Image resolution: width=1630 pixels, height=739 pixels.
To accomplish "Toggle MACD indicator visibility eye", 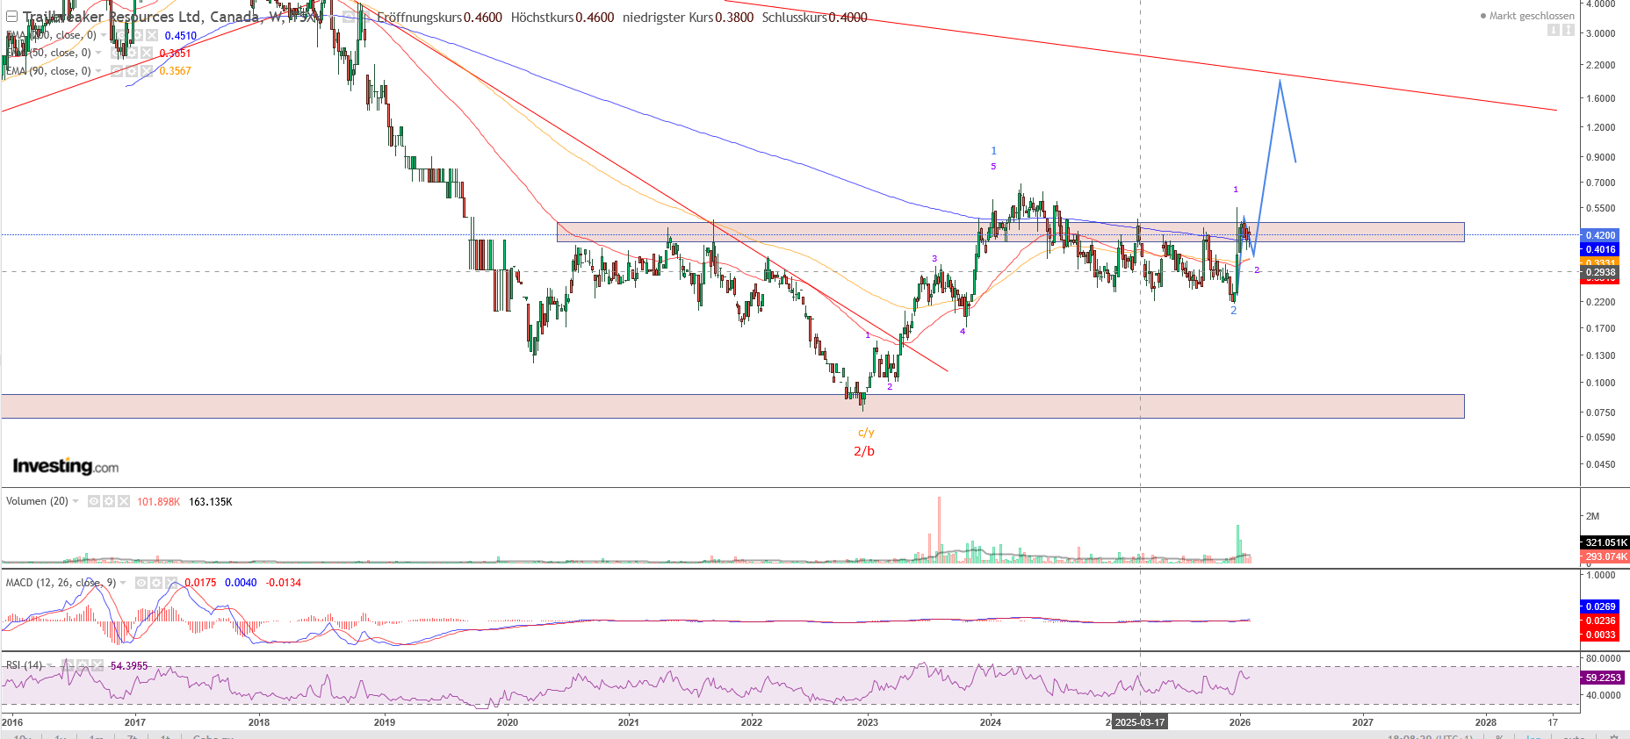I will point(141,583).
